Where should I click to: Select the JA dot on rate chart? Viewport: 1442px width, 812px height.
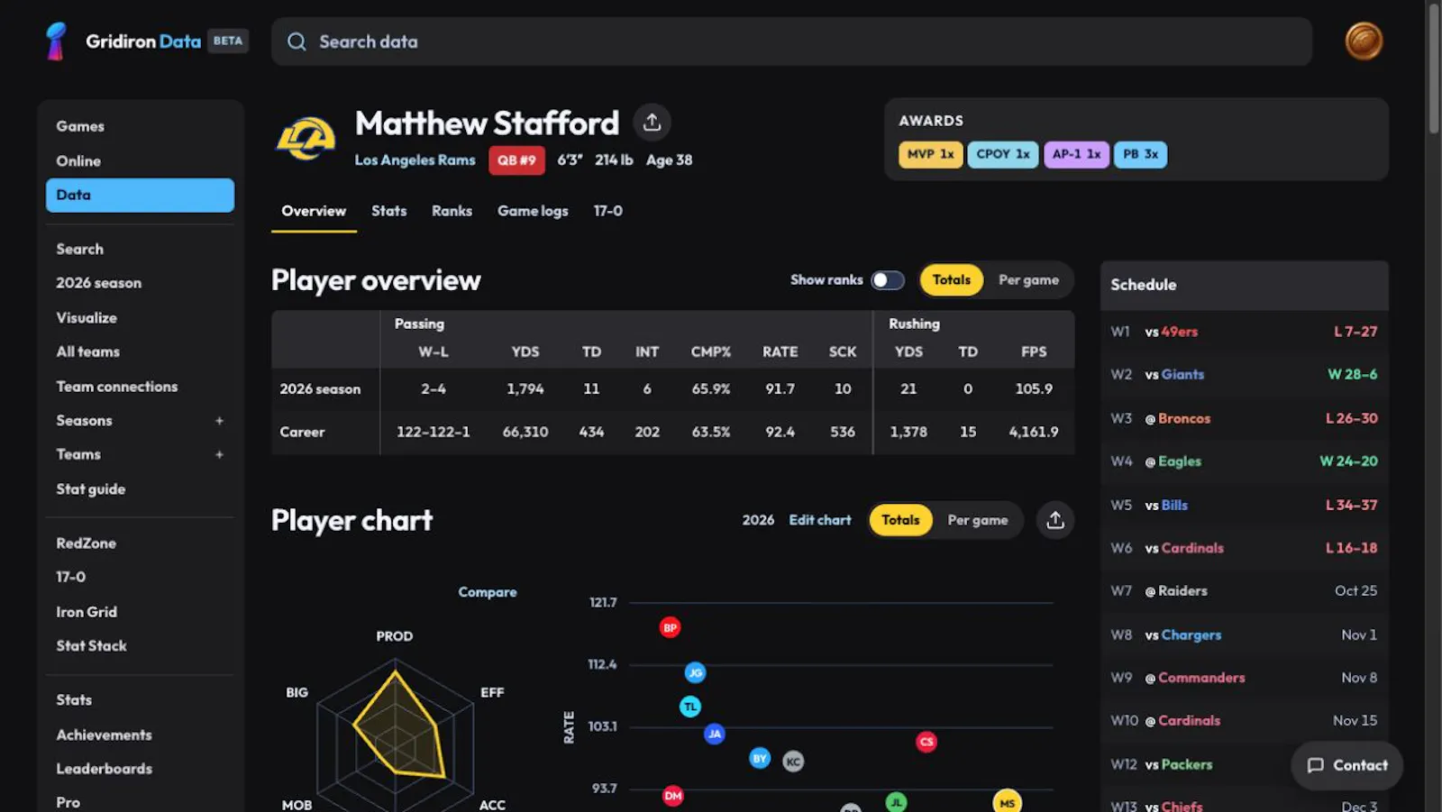(x=715, y=734)
